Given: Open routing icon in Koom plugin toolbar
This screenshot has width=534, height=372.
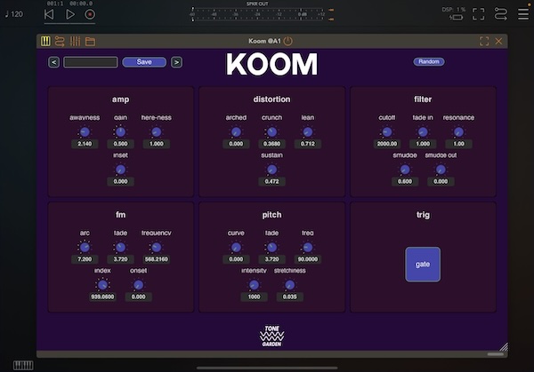Looking at the screenshot, I should coord(60,41).
